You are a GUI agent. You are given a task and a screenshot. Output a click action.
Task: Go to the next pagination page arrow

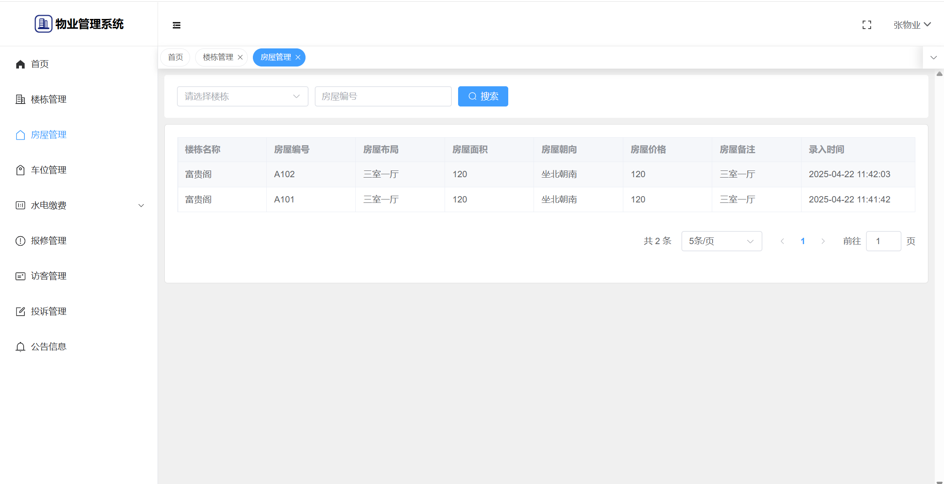pyautogui.click(x=823, y=241)
